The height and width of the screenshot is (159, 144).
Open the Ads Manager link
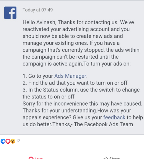[x=70, y=76]
